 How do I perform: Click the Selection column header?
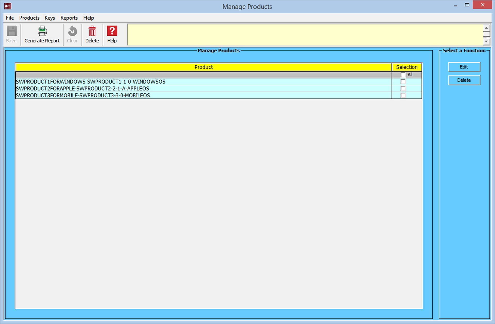point(407,67)
